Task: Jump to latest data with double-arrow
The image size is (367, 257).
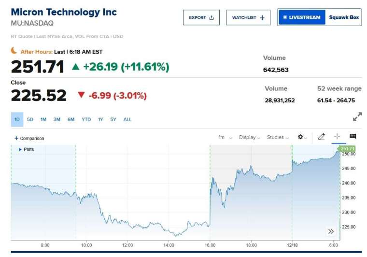Action: tap(331, 231)
